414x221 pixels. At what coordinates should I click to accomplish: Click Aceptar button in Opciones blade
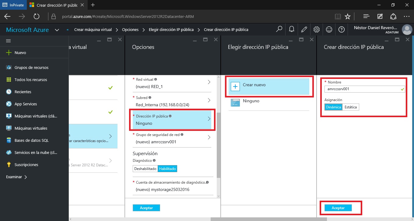(146, 208)
